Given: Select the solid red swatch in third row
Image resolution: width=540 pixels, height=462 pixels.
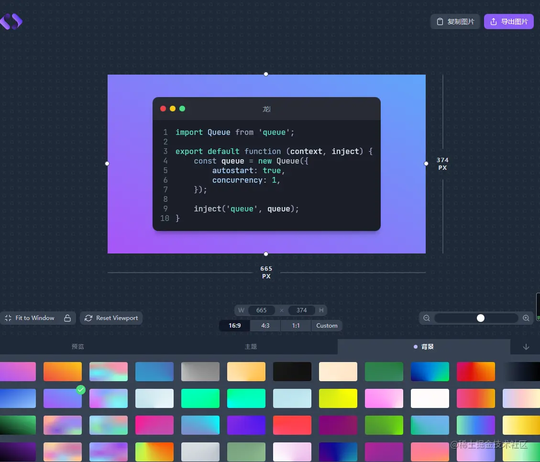Looking at the screenshot, I should coord(292,425).
